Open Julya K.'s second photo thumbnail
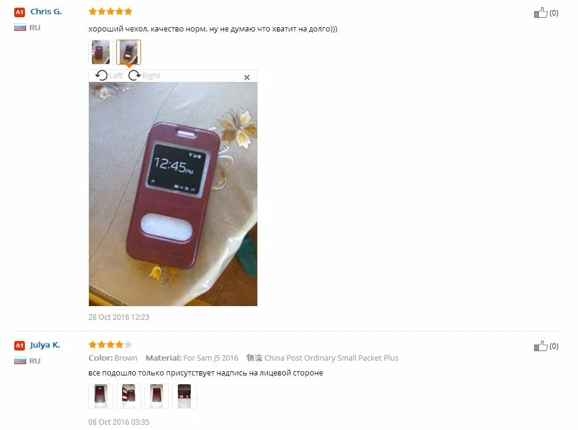The height and width of the screenshot is (430, 578). 129,396
